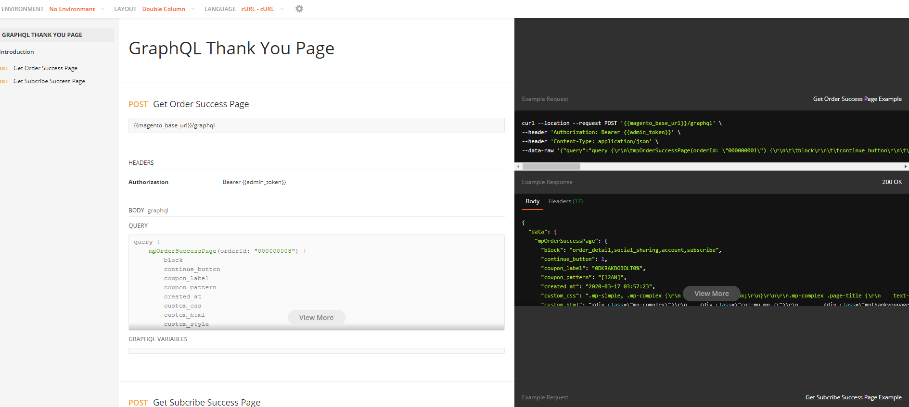Open the cURL language dropdown
The height and width of the screenshot is (407, 909).
coord(262,9)
